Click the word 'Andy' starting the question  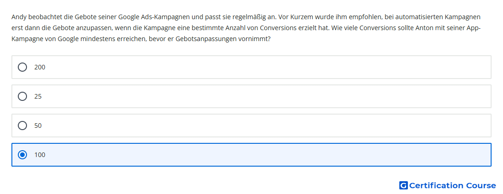coord(19,17)
